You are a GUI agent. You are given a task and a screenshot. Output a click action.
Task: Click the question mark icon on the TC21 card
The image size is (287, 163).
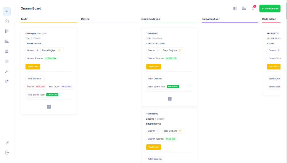[x=170, y=99]
